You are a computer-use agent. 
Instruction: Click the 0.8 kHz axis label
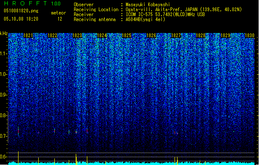tap(3, 115)
